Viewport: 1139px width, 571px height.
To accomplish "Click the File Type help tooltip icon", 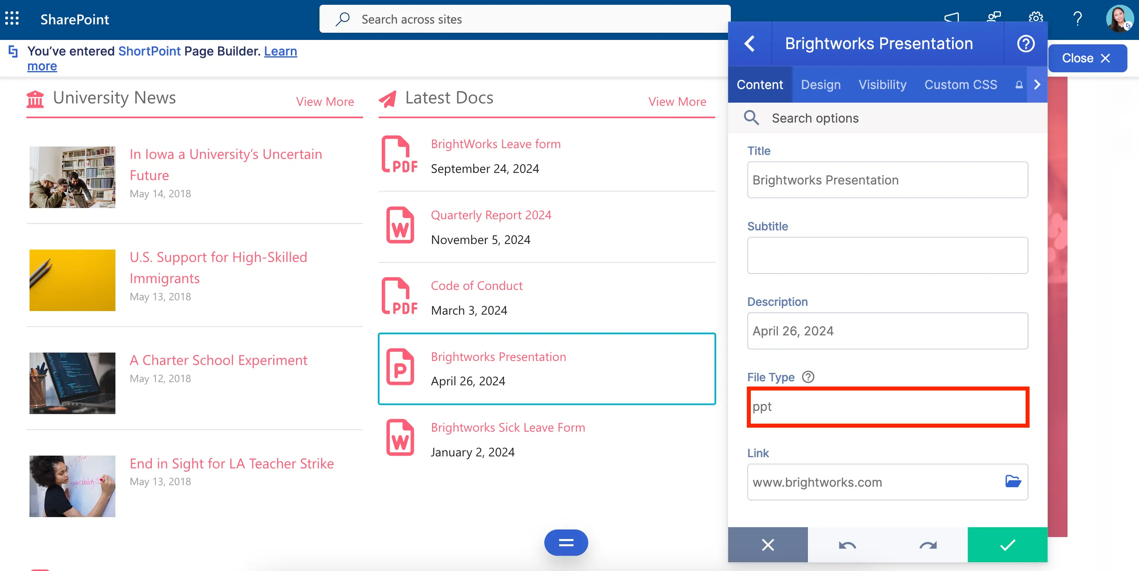I will tap(808, 377).
